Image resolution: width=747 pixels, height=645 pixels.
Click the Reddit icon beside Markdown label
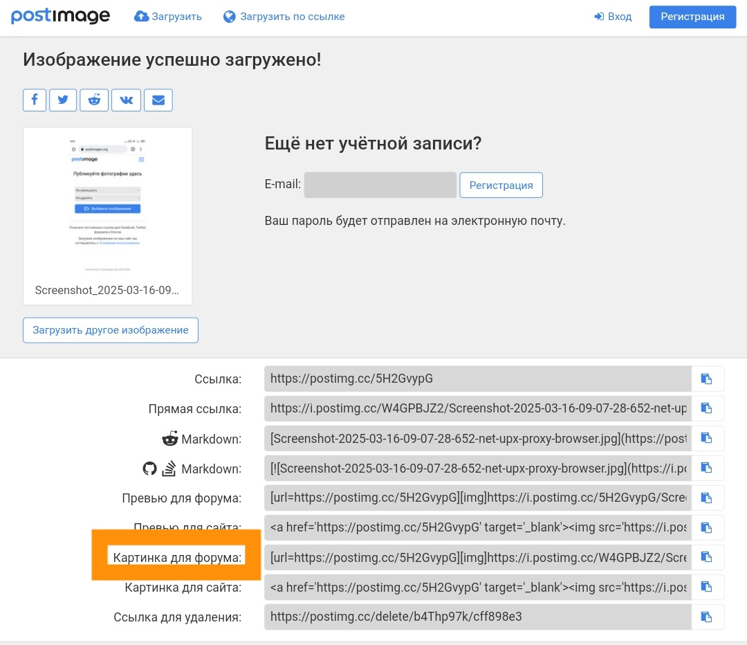point(169,439)
